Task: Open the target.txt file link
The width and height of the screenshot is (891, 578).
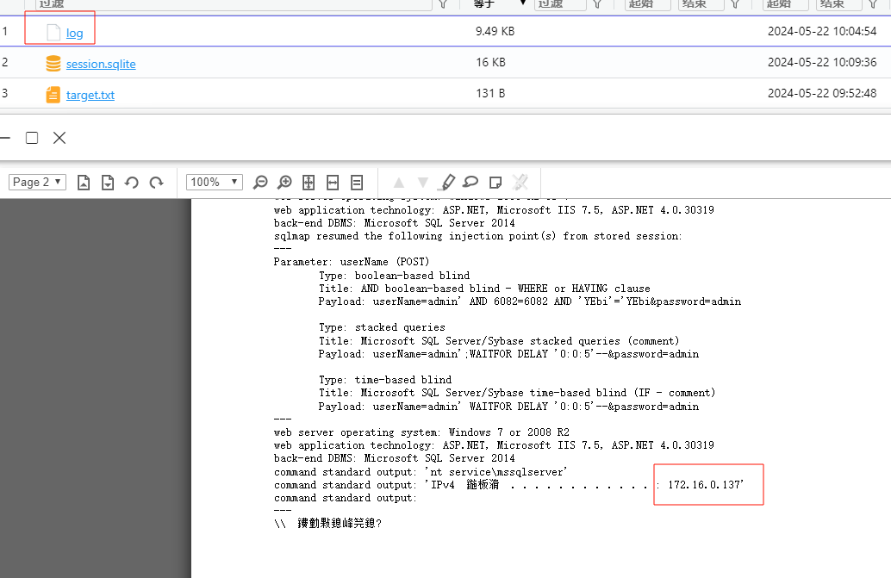Action: click(x=90, y=95)
